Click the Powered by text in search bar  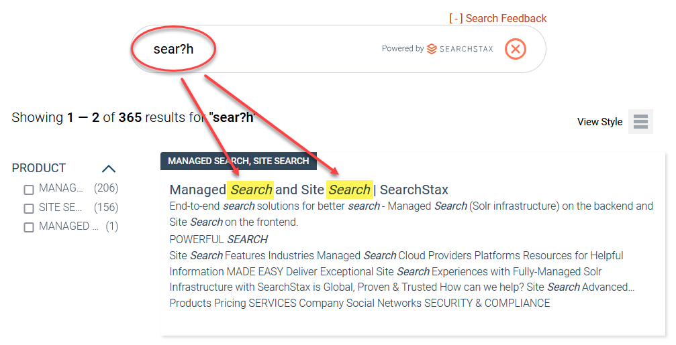[403, 49]
